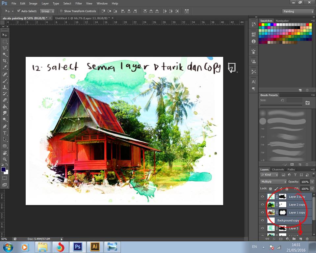The image size is (316, 253).
Task: Open Adobe Illustrator from the taskbar
Action: [x=95, y=246]
